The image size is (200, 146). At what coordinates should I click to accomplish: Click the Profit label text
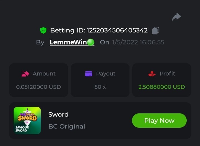[x=167, y=74]
